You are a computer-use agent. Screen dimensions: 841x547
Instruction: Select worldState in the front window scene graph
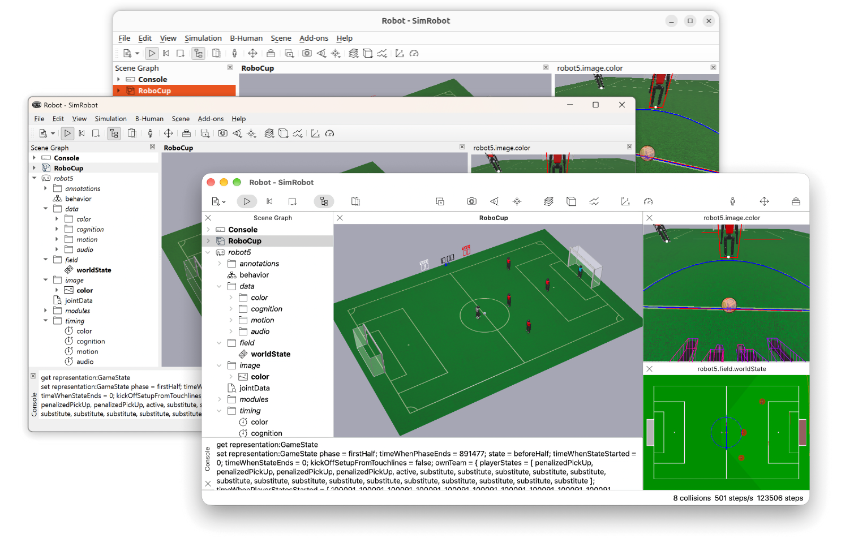(271, 354)
